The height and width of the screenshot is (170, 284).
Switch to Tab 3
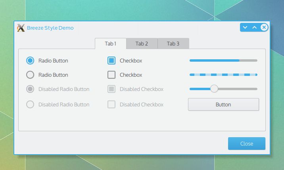click(173, 43)
